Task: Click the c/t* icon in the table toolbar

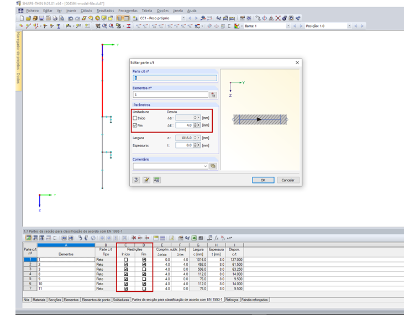Action: click(229, 238)
